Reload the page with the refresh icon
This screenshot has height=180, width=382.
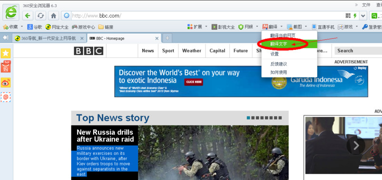(x=40, y=16)
